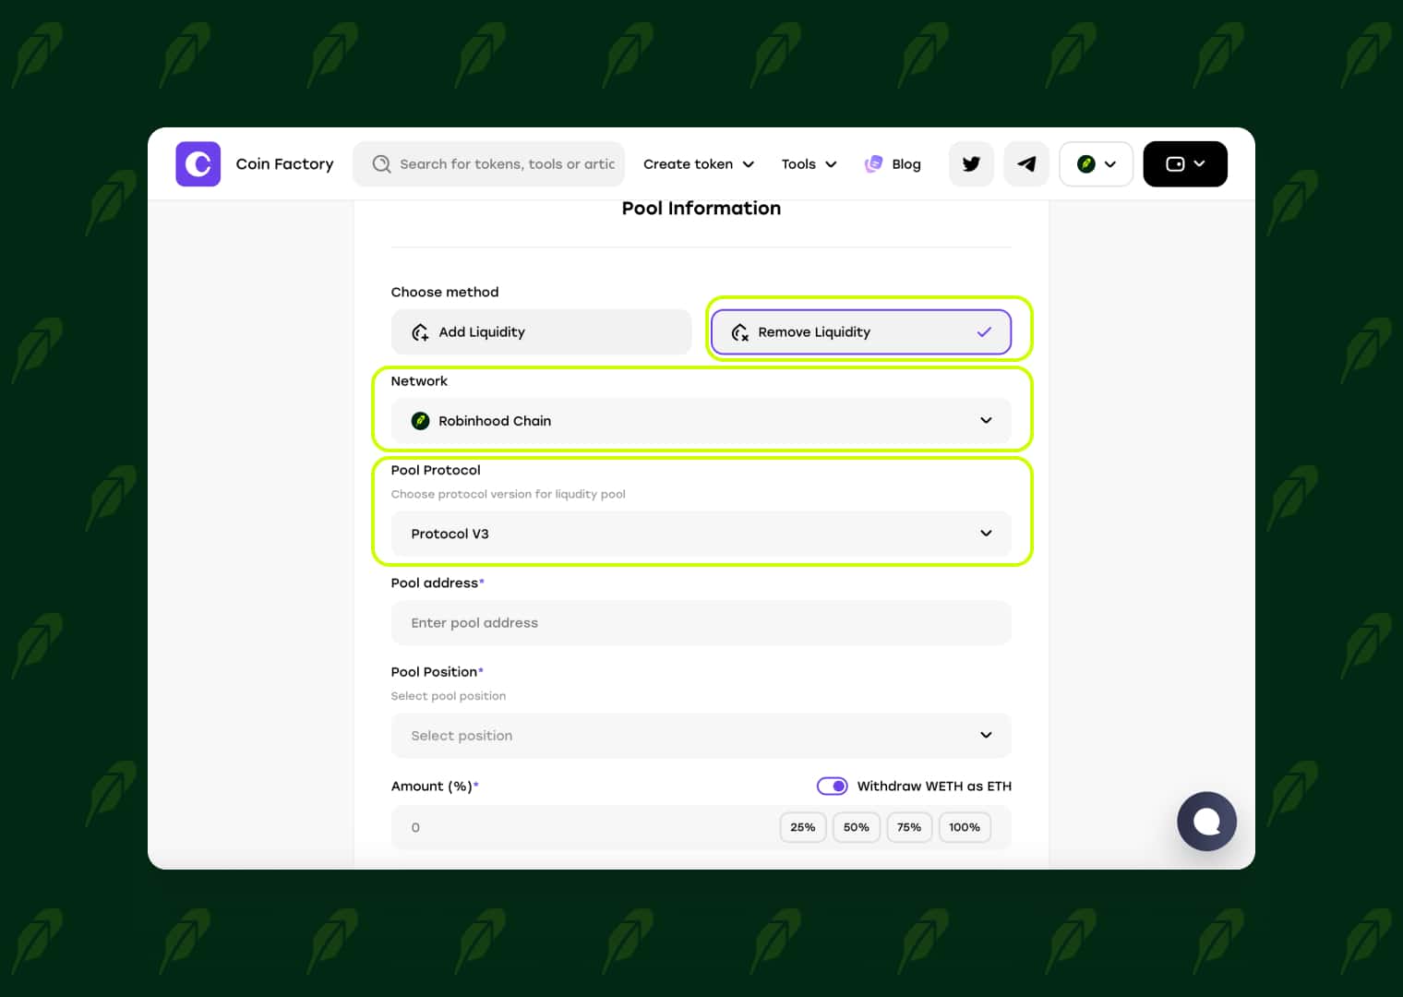Set amount to 25%
1403x997 pixels.
pyautogui.click(x=803, y=827)
